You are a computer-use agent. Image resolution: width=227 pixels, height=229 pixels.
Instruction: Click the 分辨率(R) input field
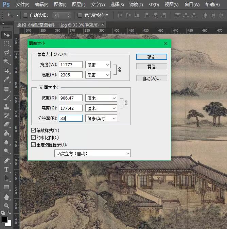click(x=71, y=118)
